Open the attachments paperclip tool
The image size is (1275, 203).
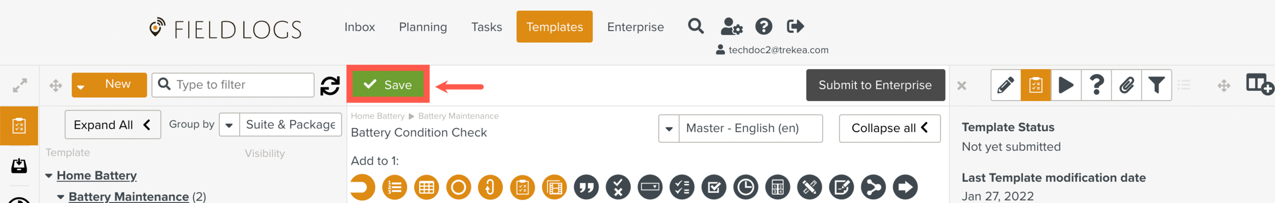[1126, 85]
